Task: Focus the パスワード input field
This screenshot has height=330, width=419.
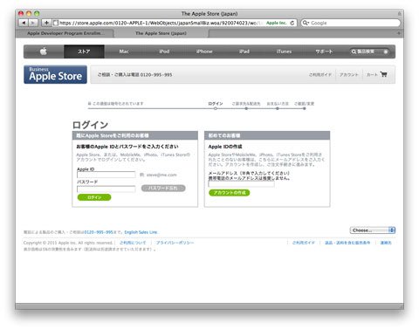Action: [x=106, y=189]
